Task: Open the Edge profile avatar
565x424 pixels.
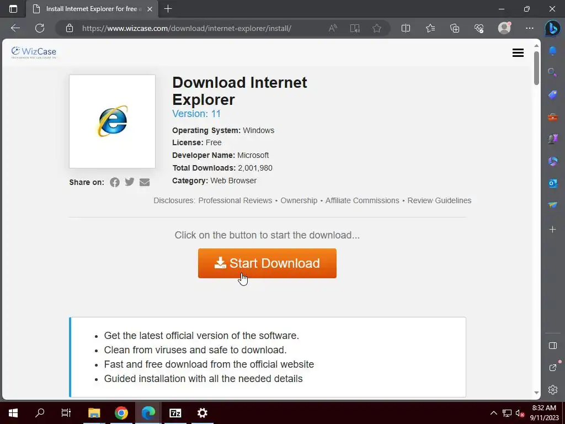Action: click(504, 28)
